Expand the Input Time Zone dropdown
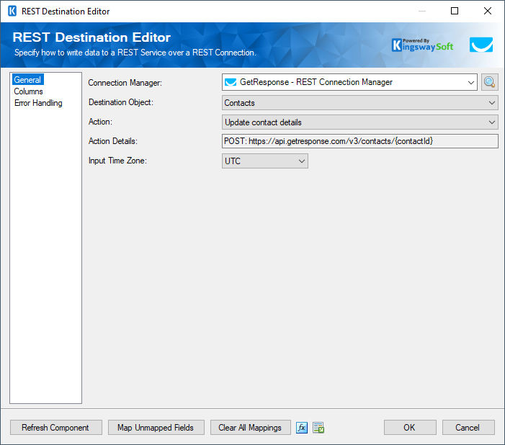 (x=264, y=161)
